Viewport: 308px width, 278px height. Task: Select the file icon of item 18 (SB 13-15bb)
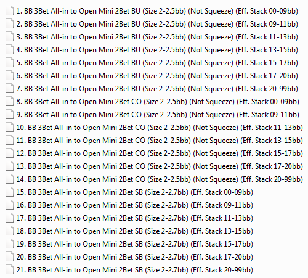[x=9, y=231]
